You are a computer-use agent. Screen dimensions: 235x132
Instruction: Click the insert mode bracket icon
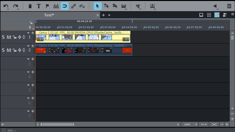[x=152, y=6]
